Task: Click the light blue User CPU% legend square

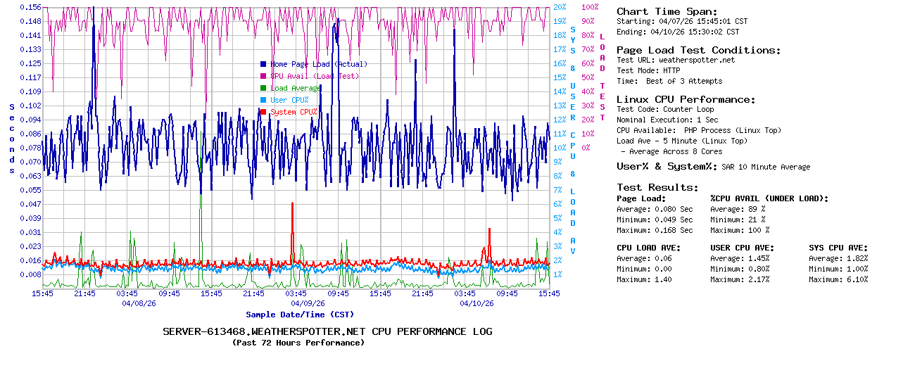Action: [263, 100]
